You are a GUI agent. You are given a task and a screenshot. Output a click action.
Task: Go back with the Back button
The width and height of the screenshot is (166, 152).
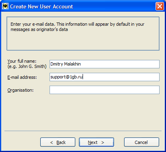(58, 142)
